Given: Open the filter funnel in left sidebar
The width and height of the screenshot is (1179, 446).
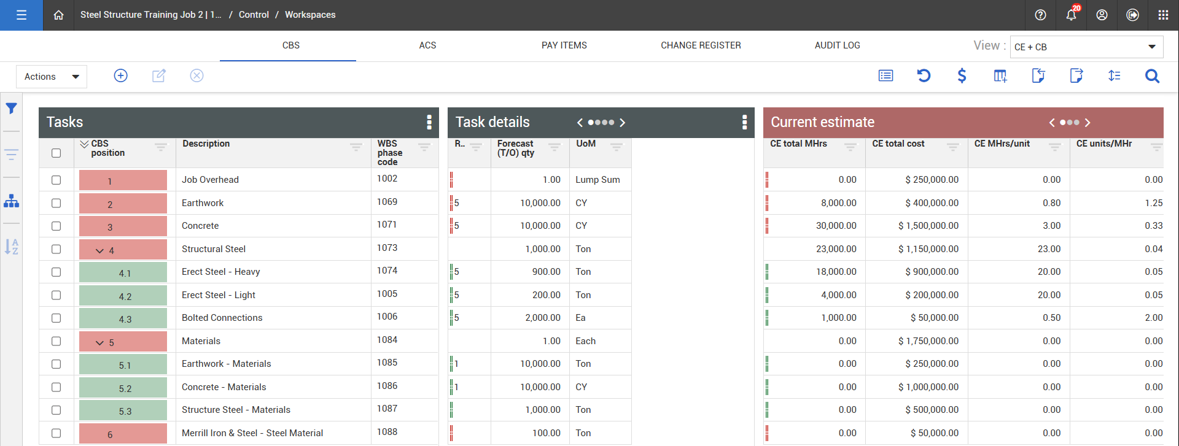Looking at the screenshot, I should pyautogui.click(x=11, y=109).
